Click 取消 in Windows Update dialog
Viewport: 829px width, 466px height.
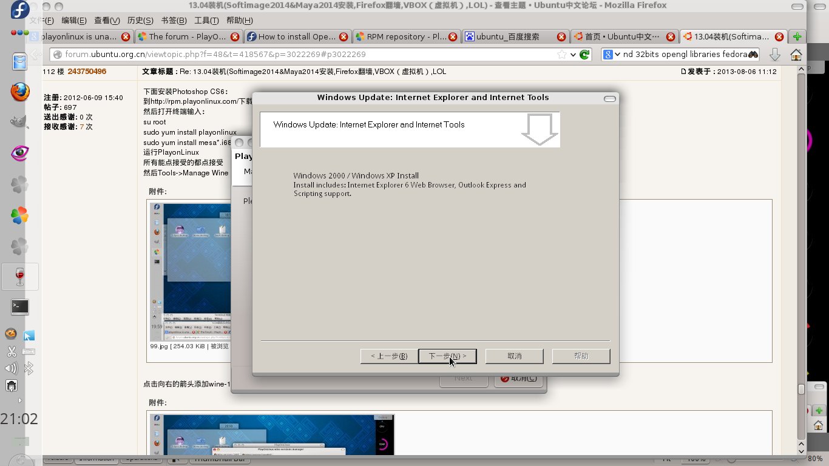[514, 356]
